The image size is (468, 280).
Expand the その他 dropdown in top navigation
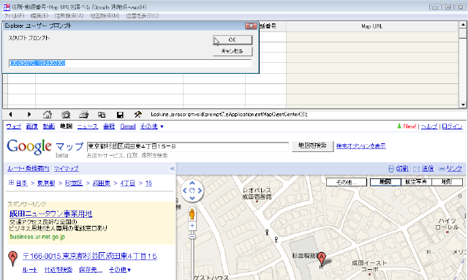pyautogui.click(x=152, y=126)
